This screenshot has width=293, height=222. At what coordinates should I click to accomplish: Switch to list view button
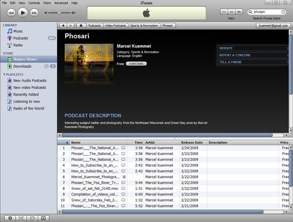point(224,12)
